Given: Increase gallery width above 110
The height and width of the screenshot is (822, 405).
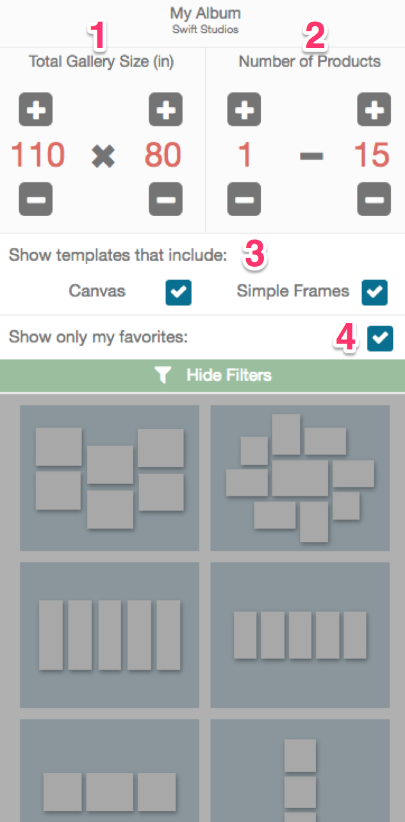Looking at the screenshot, I should pyautogui.click(x=36, y=110).
